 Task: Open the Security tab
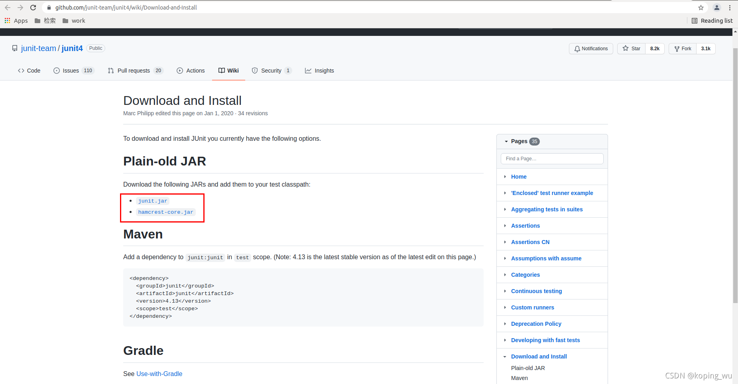[x=272, y=71]
